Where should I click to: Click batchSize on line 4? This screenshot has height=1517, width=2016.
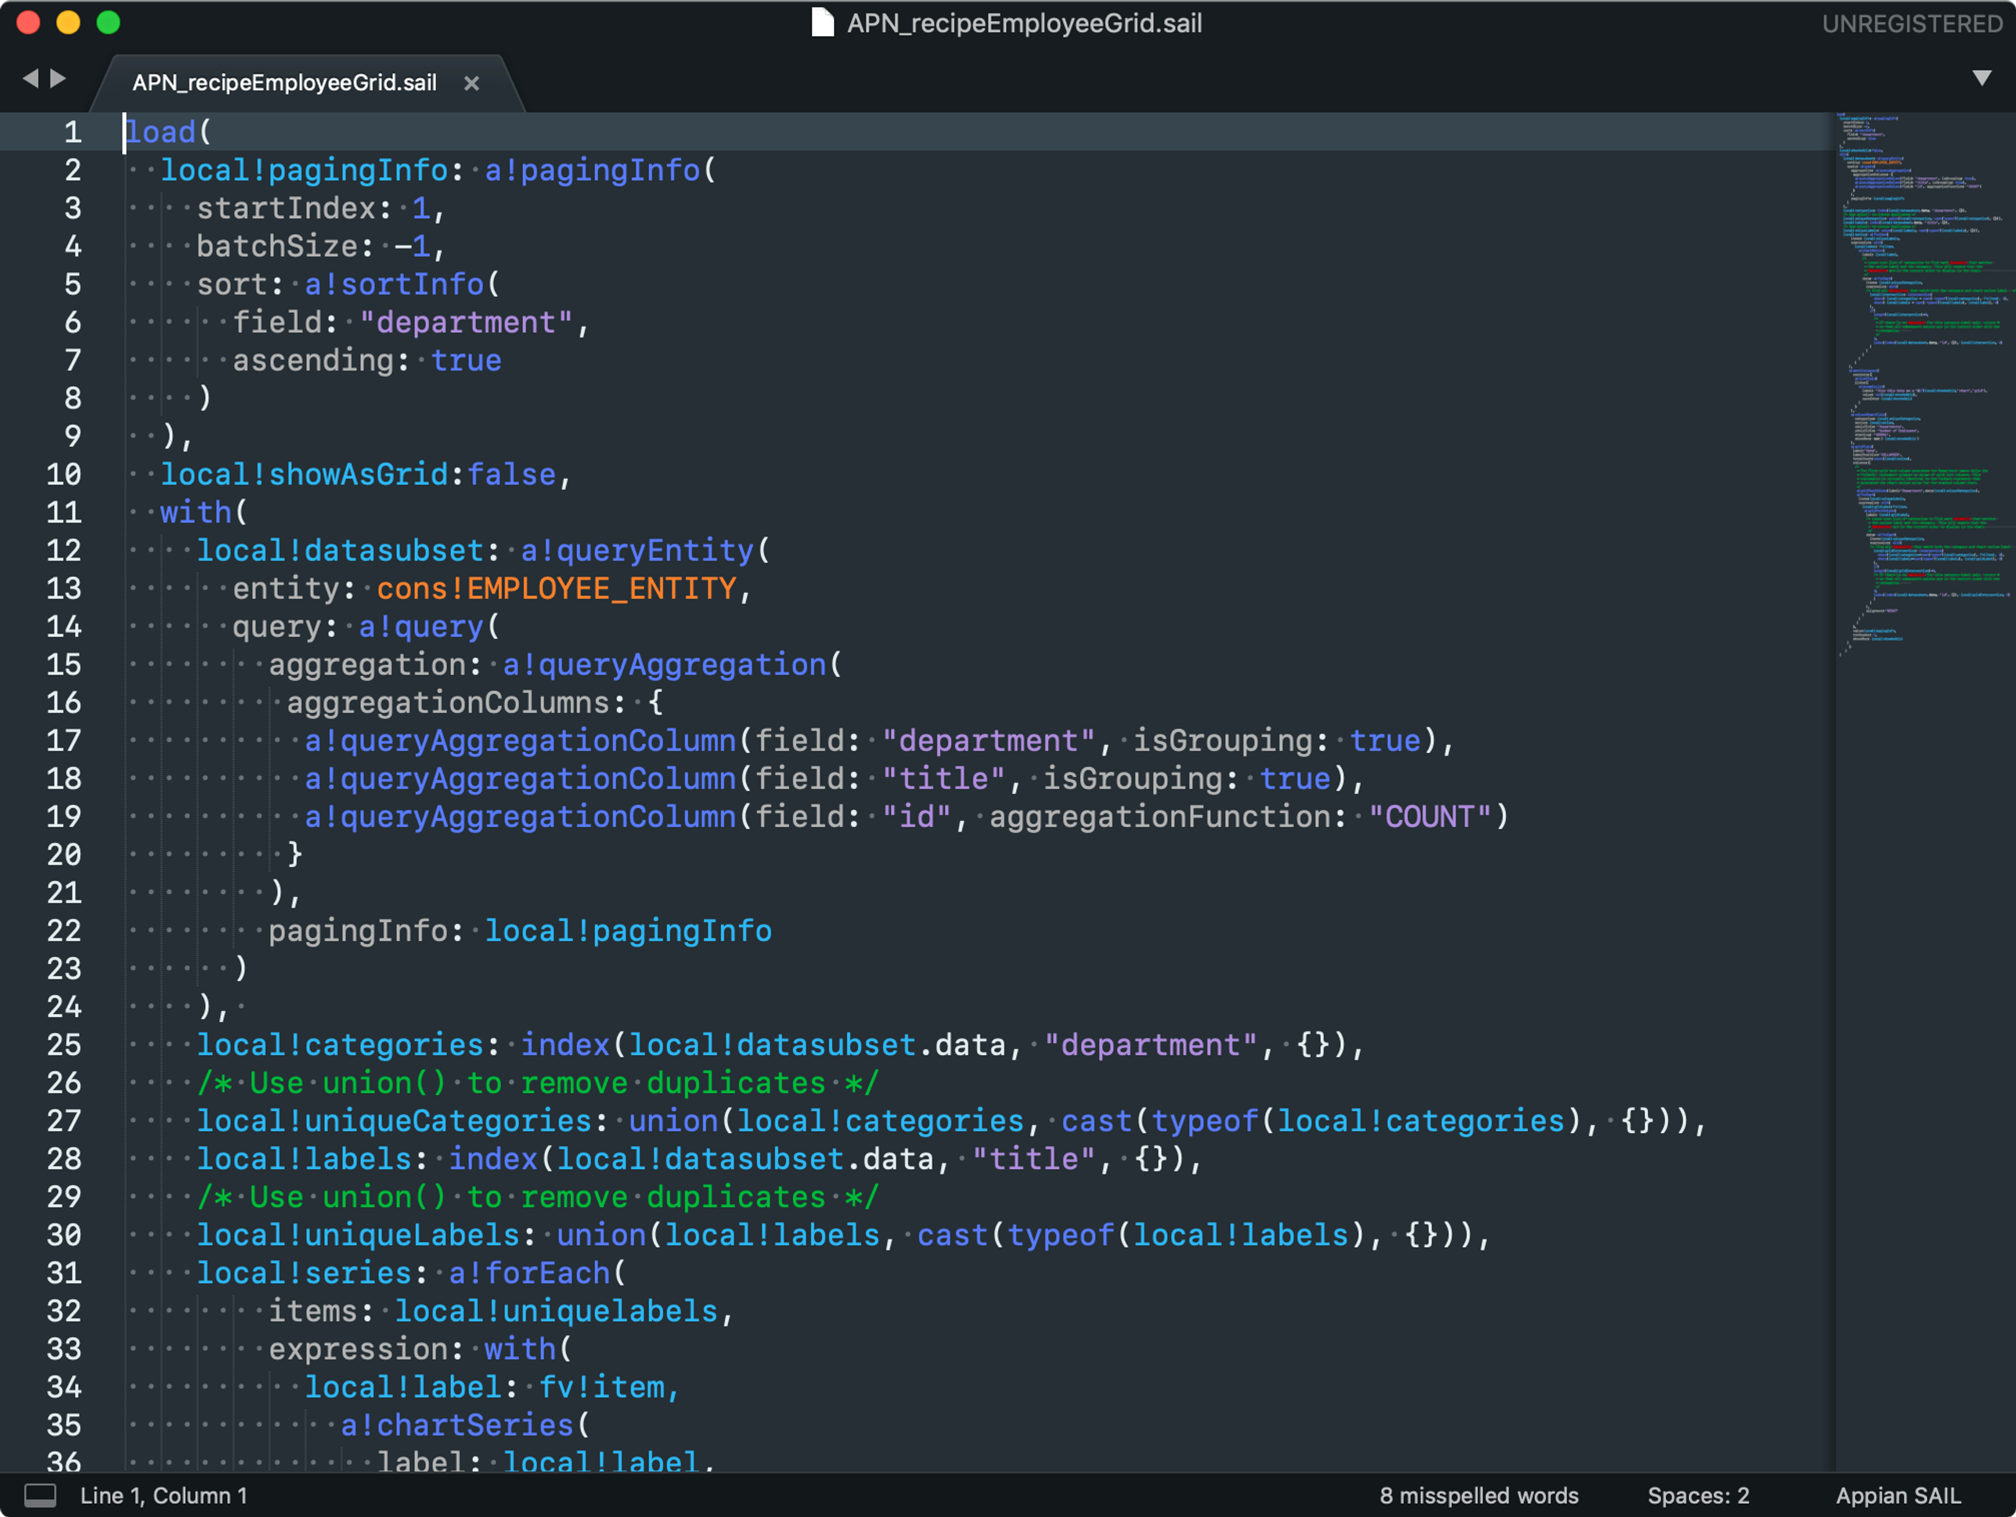[x=277, y=247]
